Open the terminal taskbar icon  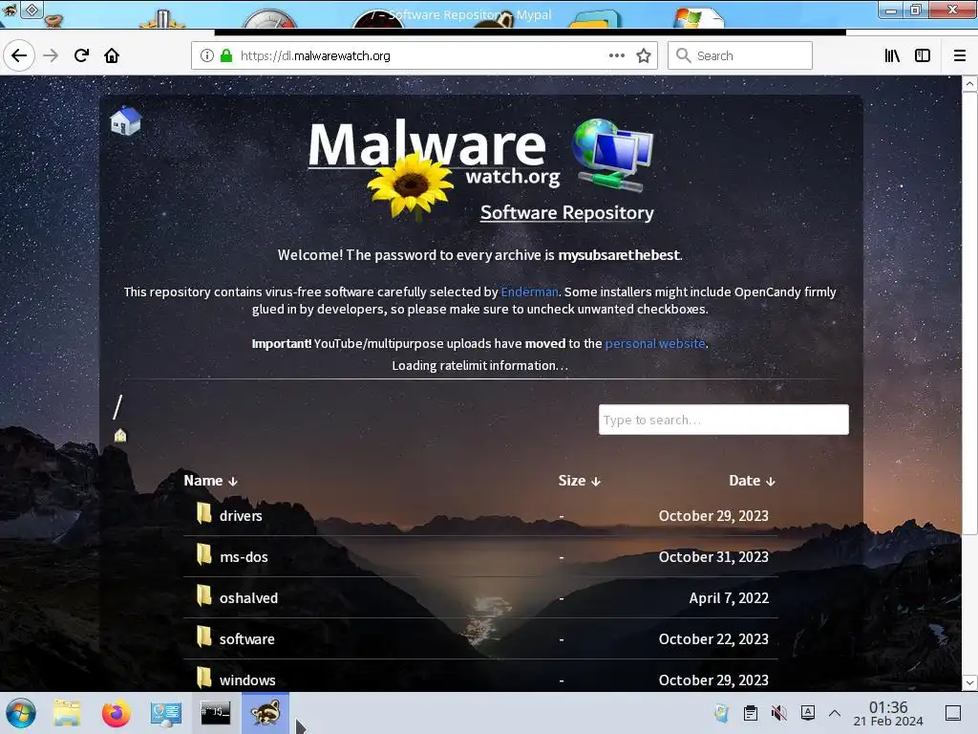(215, 713)
